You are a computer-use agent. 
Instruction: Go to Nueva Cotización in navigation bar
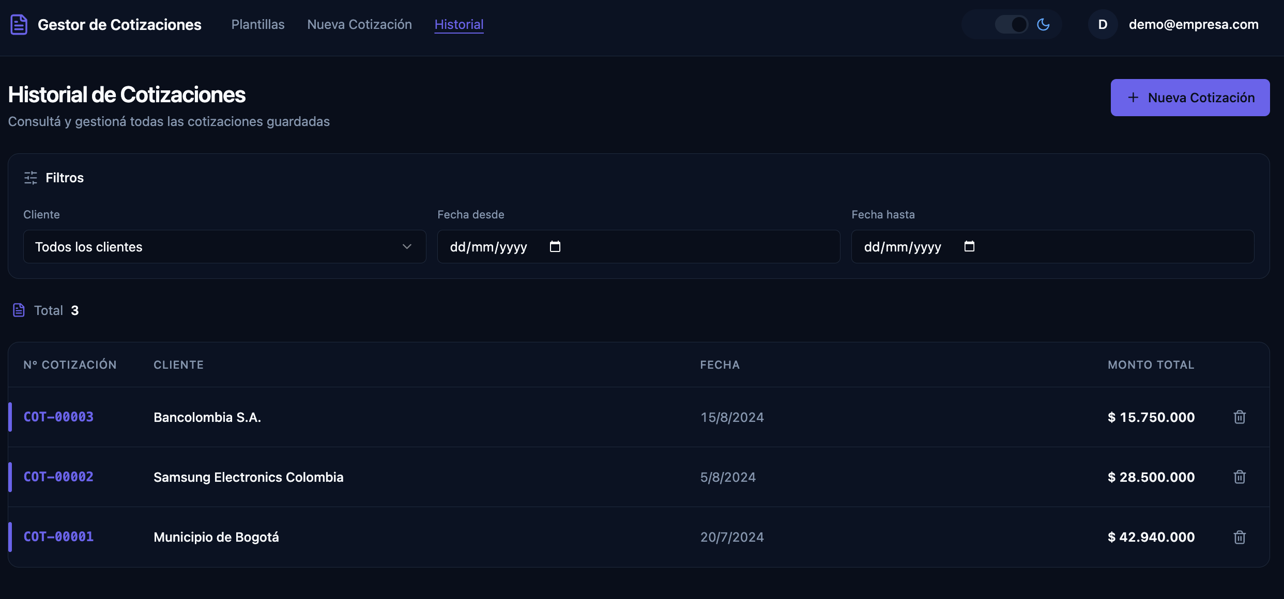(359, 24)
